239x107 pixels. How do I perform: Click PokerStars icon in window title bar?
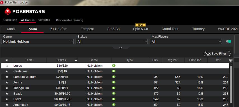(x=2, y=3)
